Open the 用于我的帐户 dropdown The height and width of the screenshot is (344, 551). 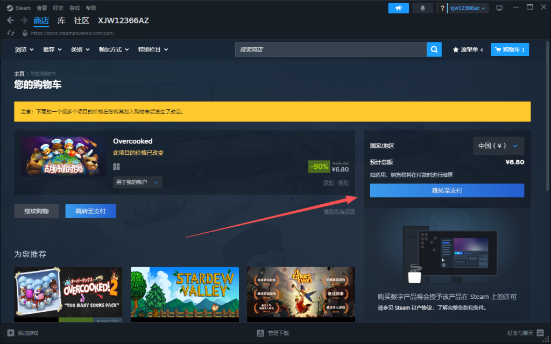coord(137,182)
